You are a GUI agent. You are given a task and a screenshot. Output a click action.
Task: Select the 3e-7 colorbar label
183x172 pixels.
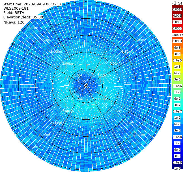click(177, 105)
